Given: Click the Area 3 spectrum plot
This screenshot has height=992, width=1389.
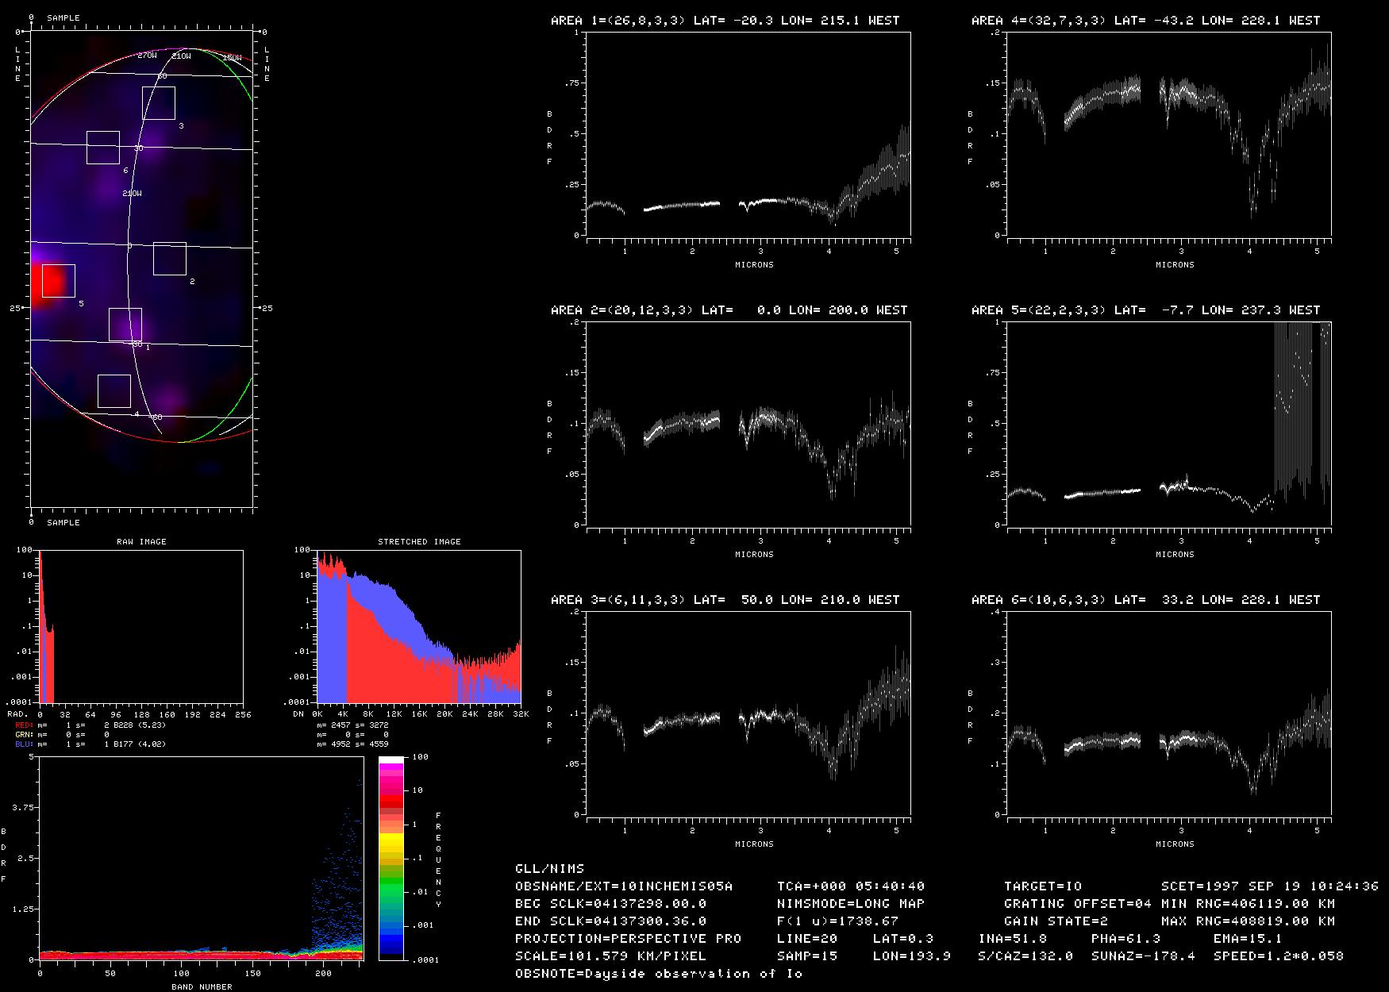Looking at the screenshot, I should tap(748, 713).
